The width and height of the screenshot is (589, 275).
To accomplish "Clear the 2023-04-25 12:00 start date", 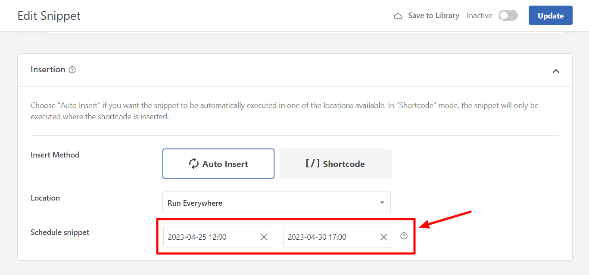I will tap(264, 237).
